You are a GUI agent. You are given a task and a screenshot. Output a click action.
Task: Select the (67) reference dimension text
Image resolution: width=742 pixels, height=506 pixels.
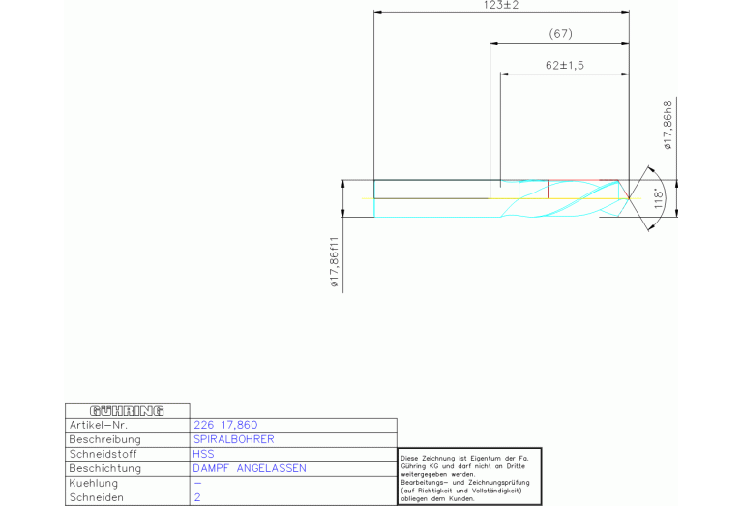(560, 34)
